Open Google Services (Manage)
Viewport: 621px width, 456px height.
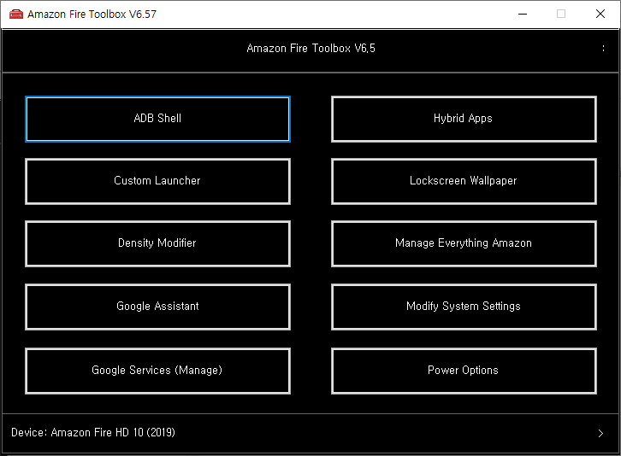(x=157, y=371)
